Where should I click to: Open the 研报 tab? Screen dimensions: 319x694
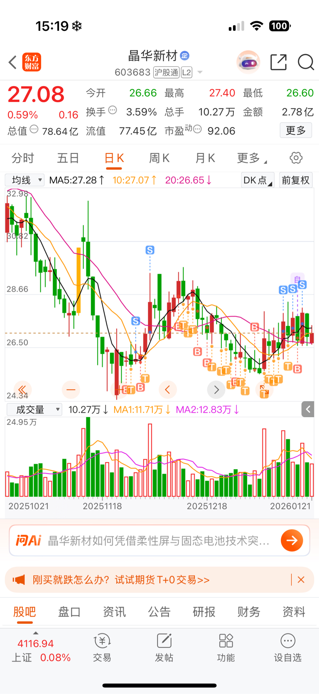[204, 612]
